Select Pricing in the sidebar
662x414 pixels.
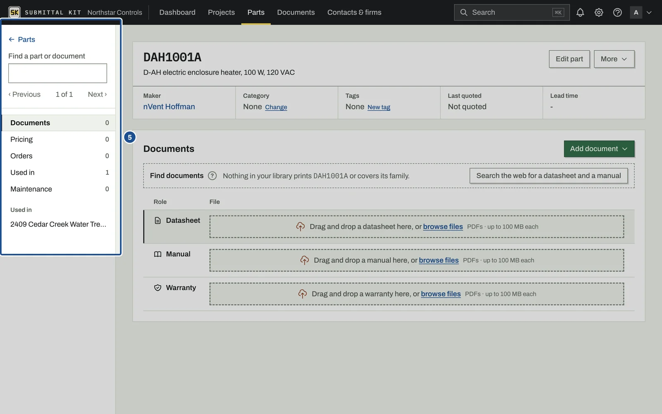pos(59,139)
